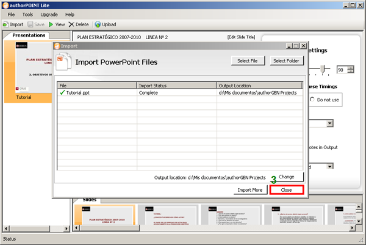
Task: Click the Save toolbar icon
Action: (30, 24)
